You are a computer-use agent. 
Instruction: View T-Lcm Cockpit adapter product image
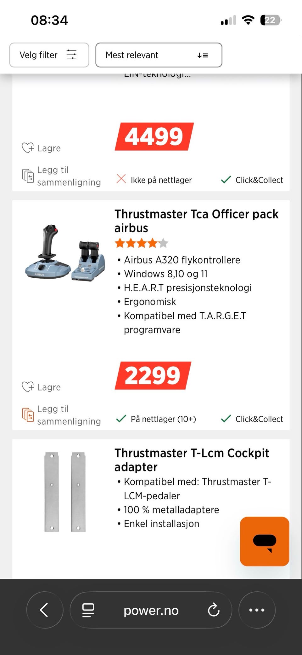[65, 492]
